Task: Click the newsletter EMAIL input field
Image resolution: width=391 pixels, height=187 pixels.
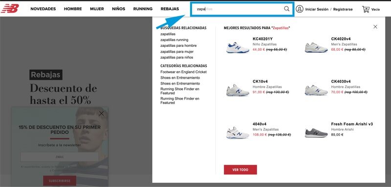Action: (x=60, y=157)
